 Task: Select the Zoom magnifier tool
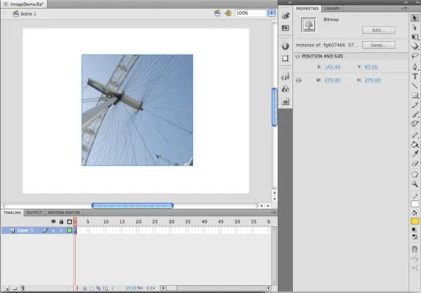coord(415,184)
